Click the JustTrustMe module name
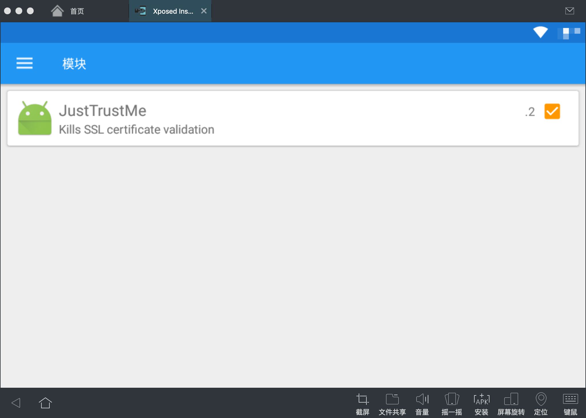This screenshot has width=586, height=418. (x=103, y=110)
